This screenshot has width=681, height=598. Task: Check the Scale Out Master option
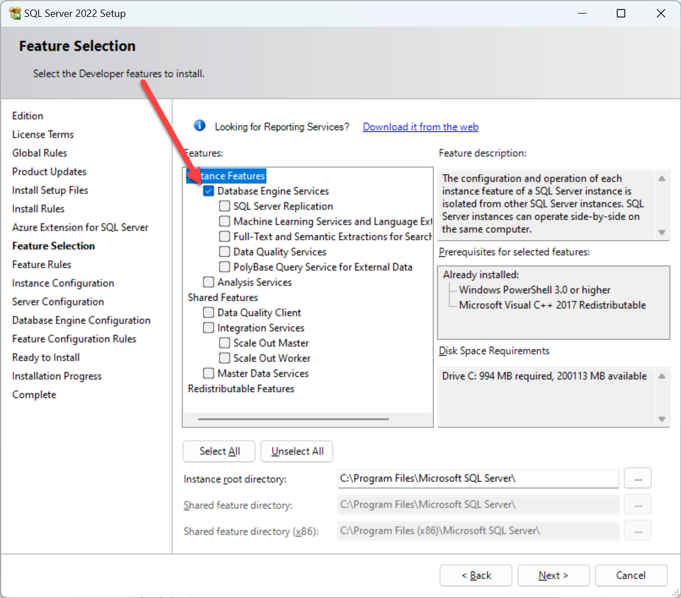pyautogui.click(x=224, y=343)
